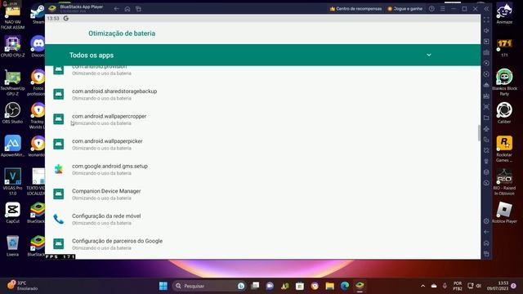Click the Google Play Services puzzle icon

coord(59,169)
